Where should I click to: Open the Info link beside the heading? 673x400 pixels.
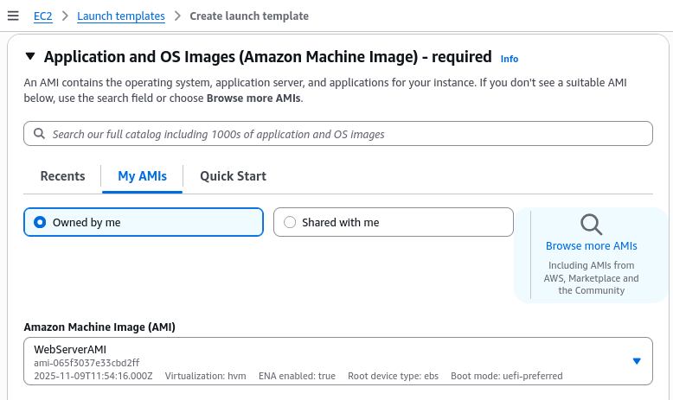coord(510,59)
